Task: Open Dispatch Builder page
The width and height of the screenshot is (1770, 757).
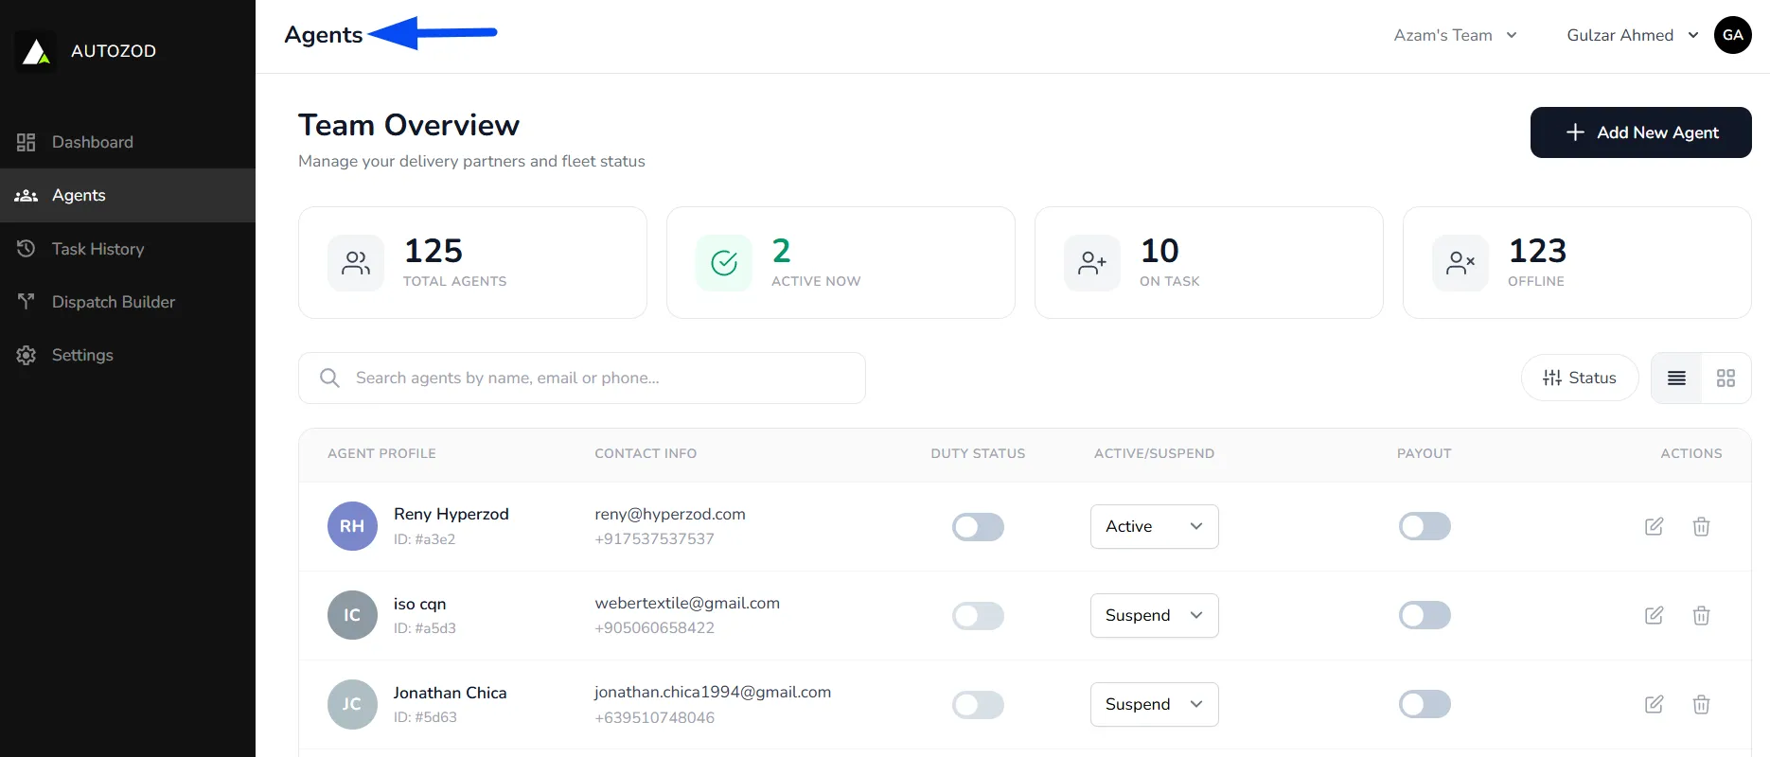Action: tap(128, 302)
